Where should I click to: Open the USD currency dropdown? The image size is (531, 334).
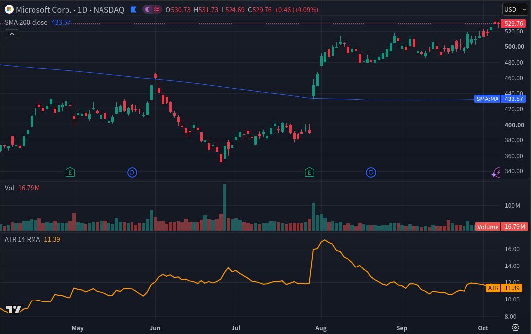click(x=515, y=9)
